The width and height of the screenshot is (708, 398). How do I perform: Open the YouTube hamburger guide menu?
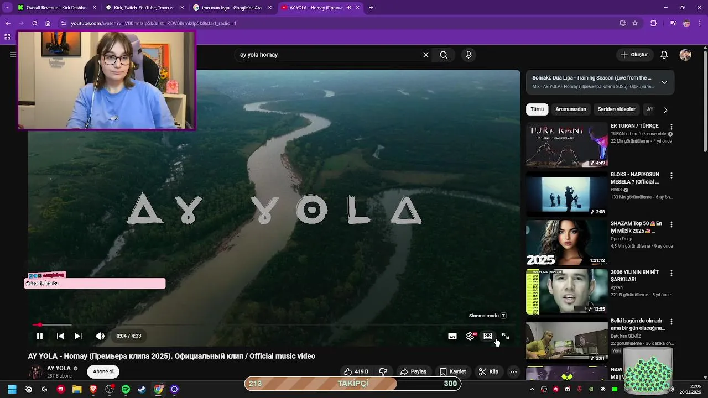[13, 55]
